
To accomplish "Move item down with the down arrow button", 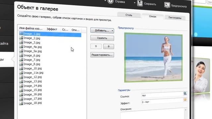I will click(x=109, y=47).
